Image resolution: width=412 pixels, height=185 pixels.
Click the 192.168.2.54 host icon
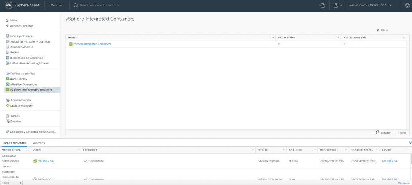tap(35, 161)
